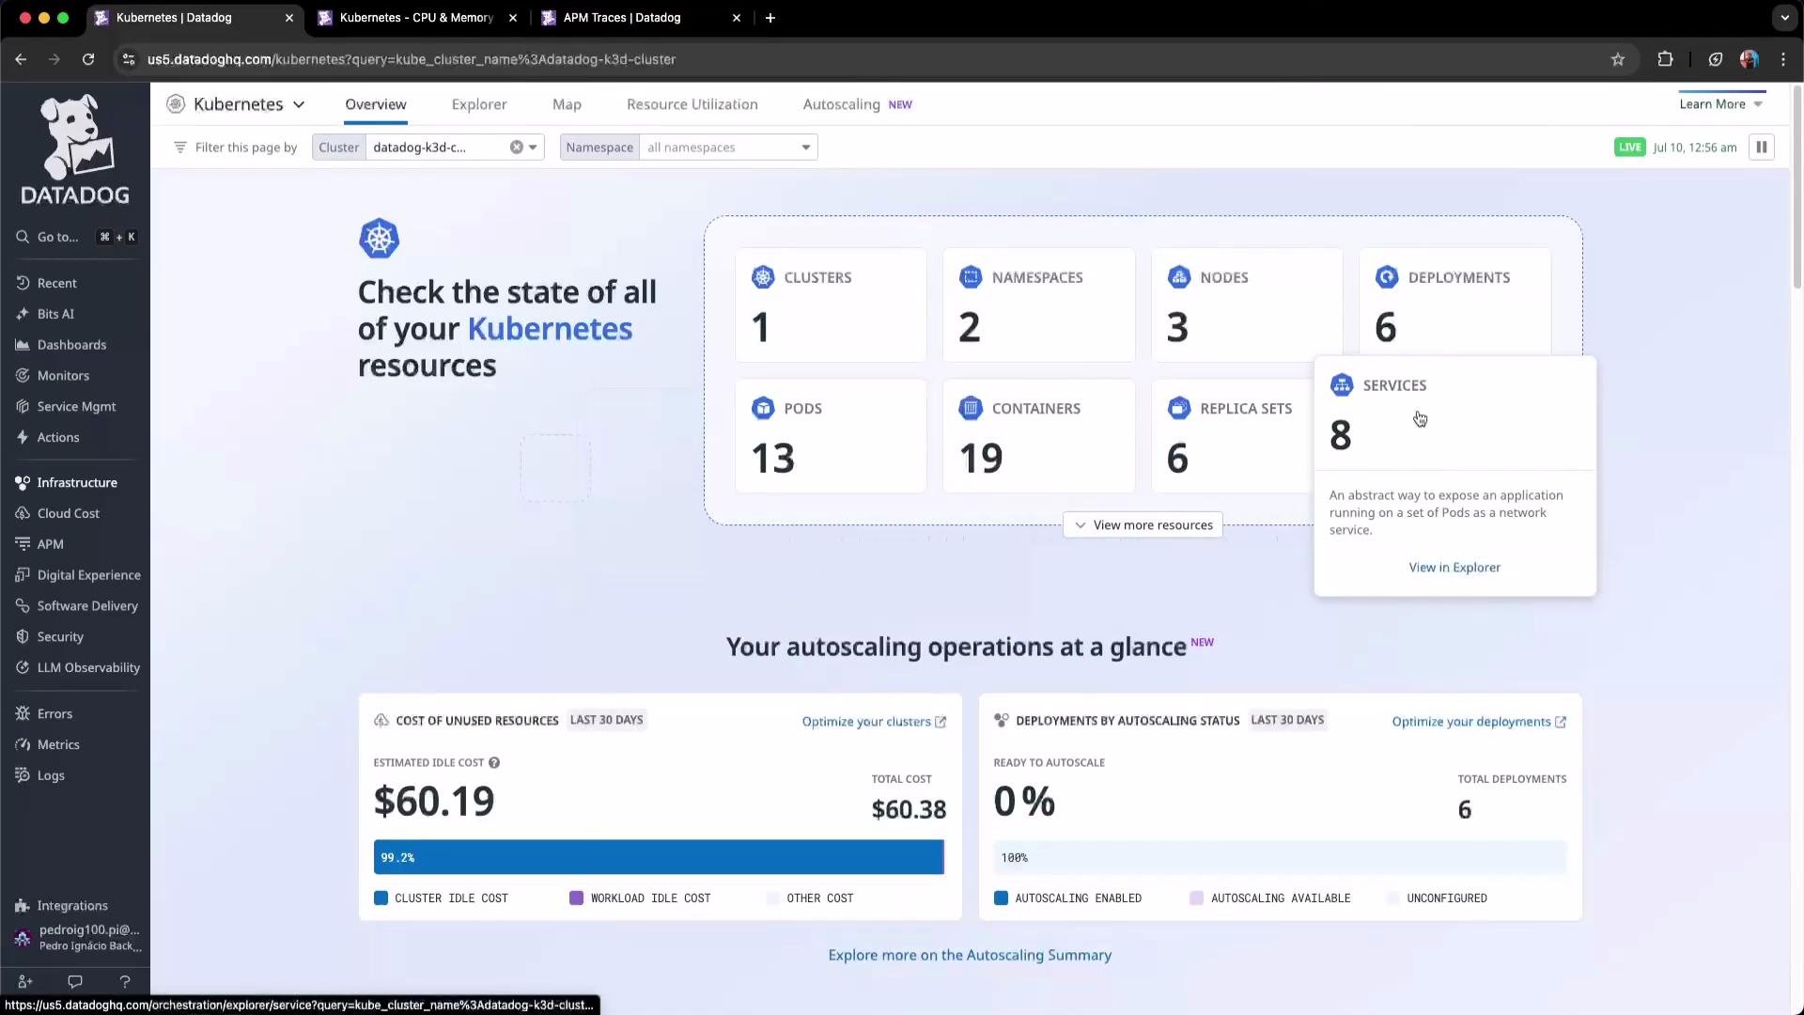Click the Cloud Cost sidebar icon
The width and height of the screenshot is (1804, 1015).
click(x=23, y=513)
